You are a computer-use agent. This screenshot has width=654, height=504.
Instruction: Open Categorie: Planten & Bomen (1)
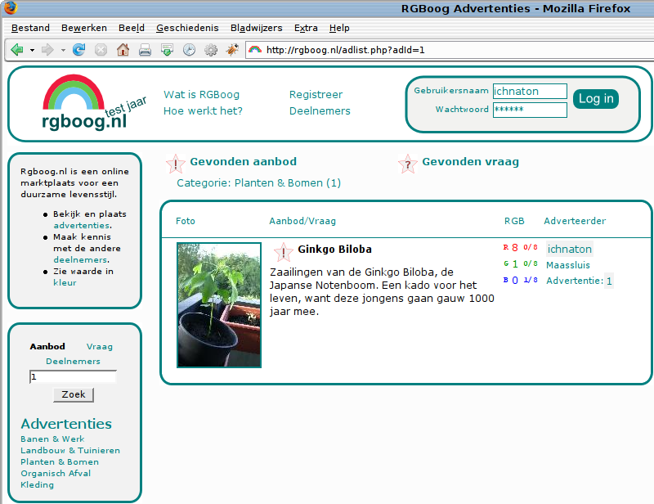[x=258, y=183]
